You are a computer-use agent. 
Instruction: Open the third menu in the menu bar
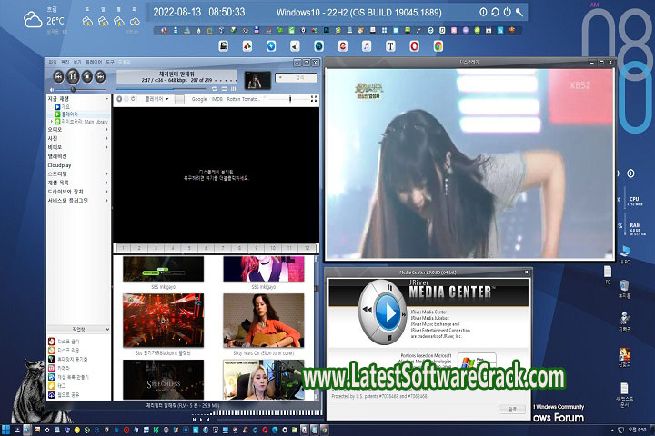(x=76, y=62)
